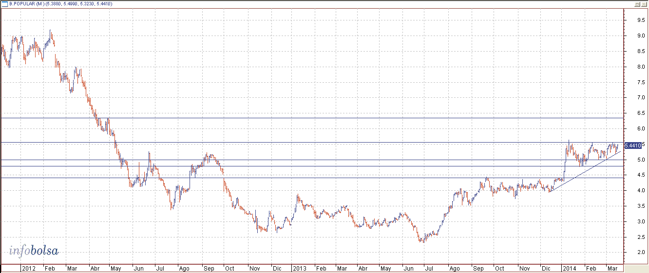The width and height of the screenshot is (649, 273).
Task: Select the current price label 5.4410
Action: point(632,146)
